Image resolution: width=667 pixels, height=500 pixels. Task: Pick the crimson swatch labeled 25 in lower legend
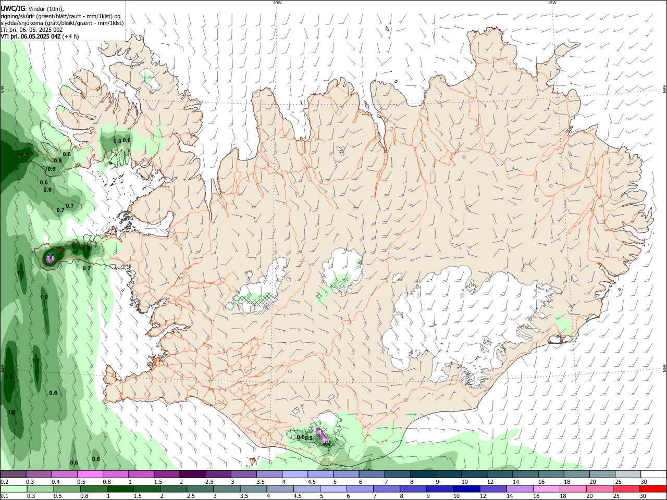[x=626, y=489]
